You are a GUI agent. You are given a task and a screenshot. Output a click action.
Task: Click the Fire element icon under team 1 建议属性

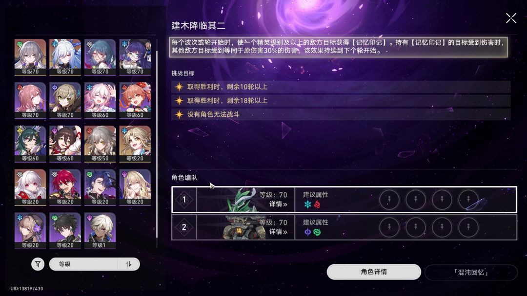point(317,204)
